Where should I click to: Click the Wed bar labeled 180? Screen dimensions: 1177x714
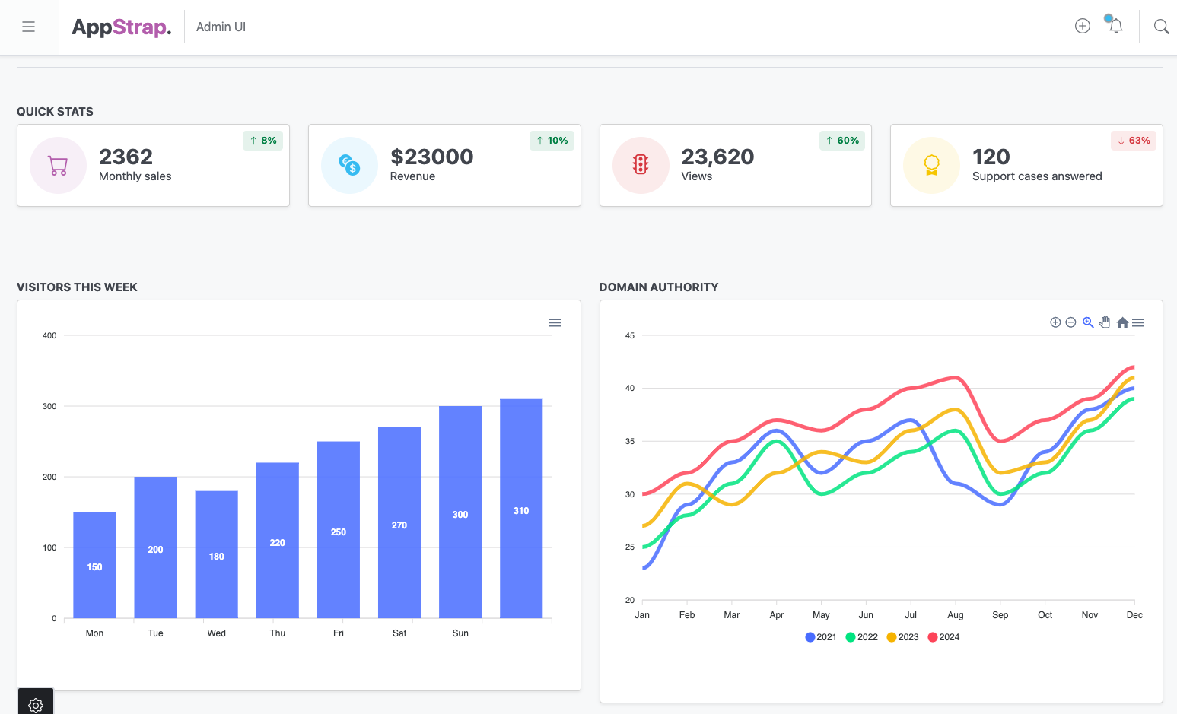point(217,554)
